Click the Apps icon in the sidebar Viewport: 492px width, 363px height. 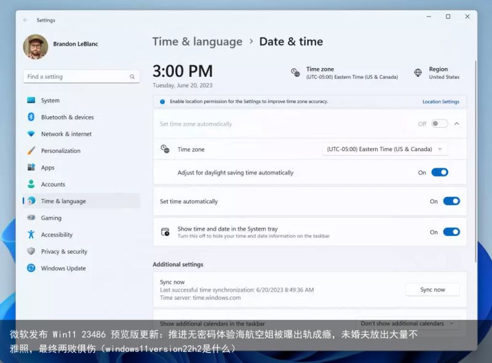pyautogui.click(x=31, y=168)
